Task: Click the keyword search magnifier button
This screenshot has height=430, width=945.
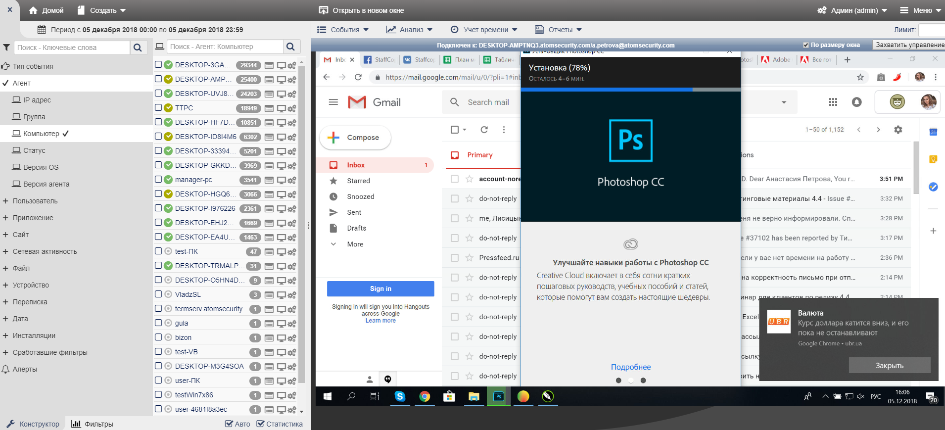Action: coord(138,48)
